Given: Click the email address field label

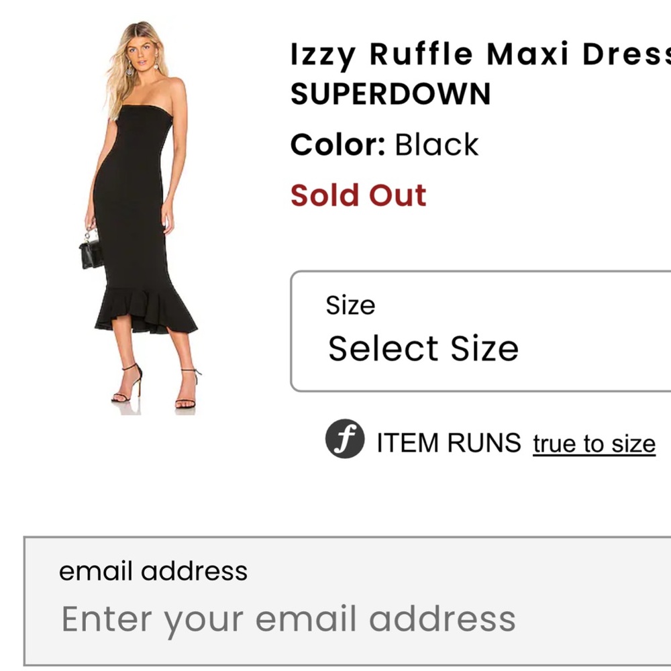Looking at the screenshot, I should pos(154,571).
